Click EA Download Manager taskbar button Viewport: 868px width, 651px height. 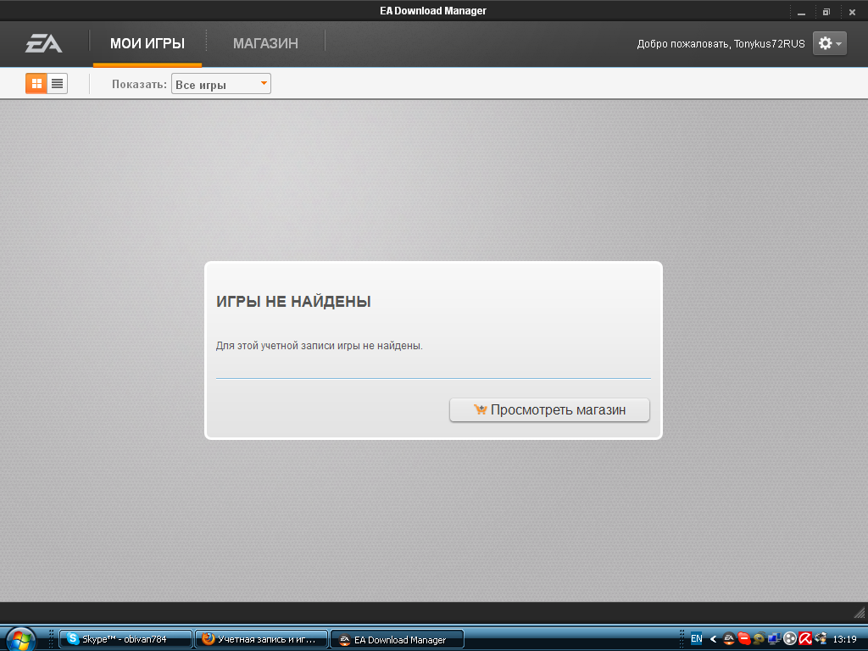coord(397,639)
